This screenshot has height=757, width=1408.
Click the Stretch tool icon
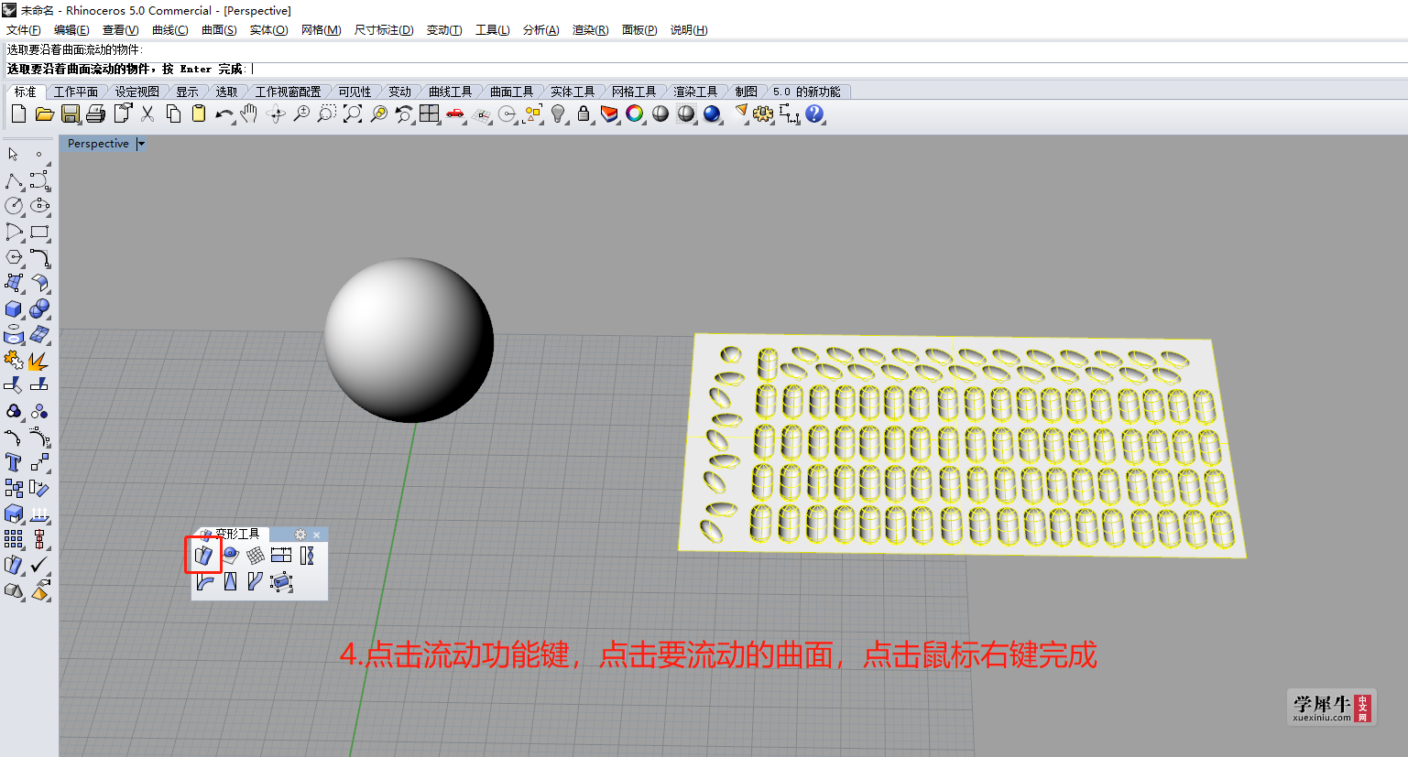click(281, 555)
